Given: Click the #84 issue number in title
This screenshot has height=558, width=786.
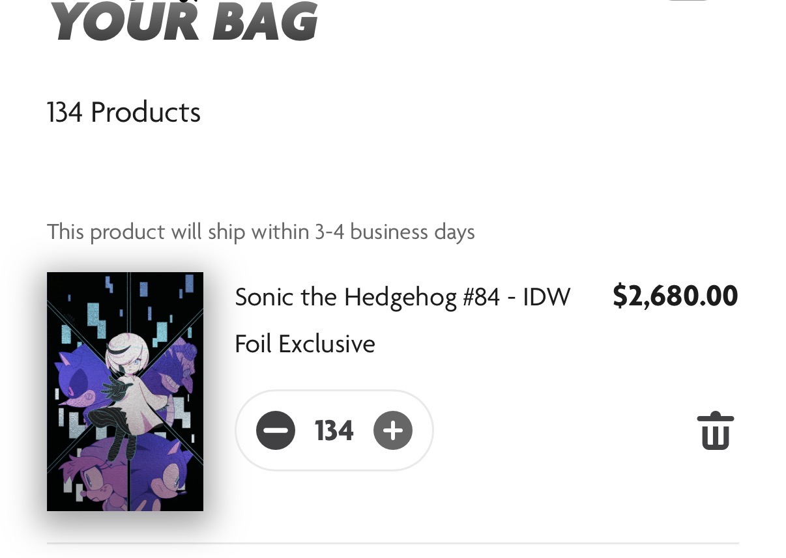Looking at the screenshot, I should [481, 298].
